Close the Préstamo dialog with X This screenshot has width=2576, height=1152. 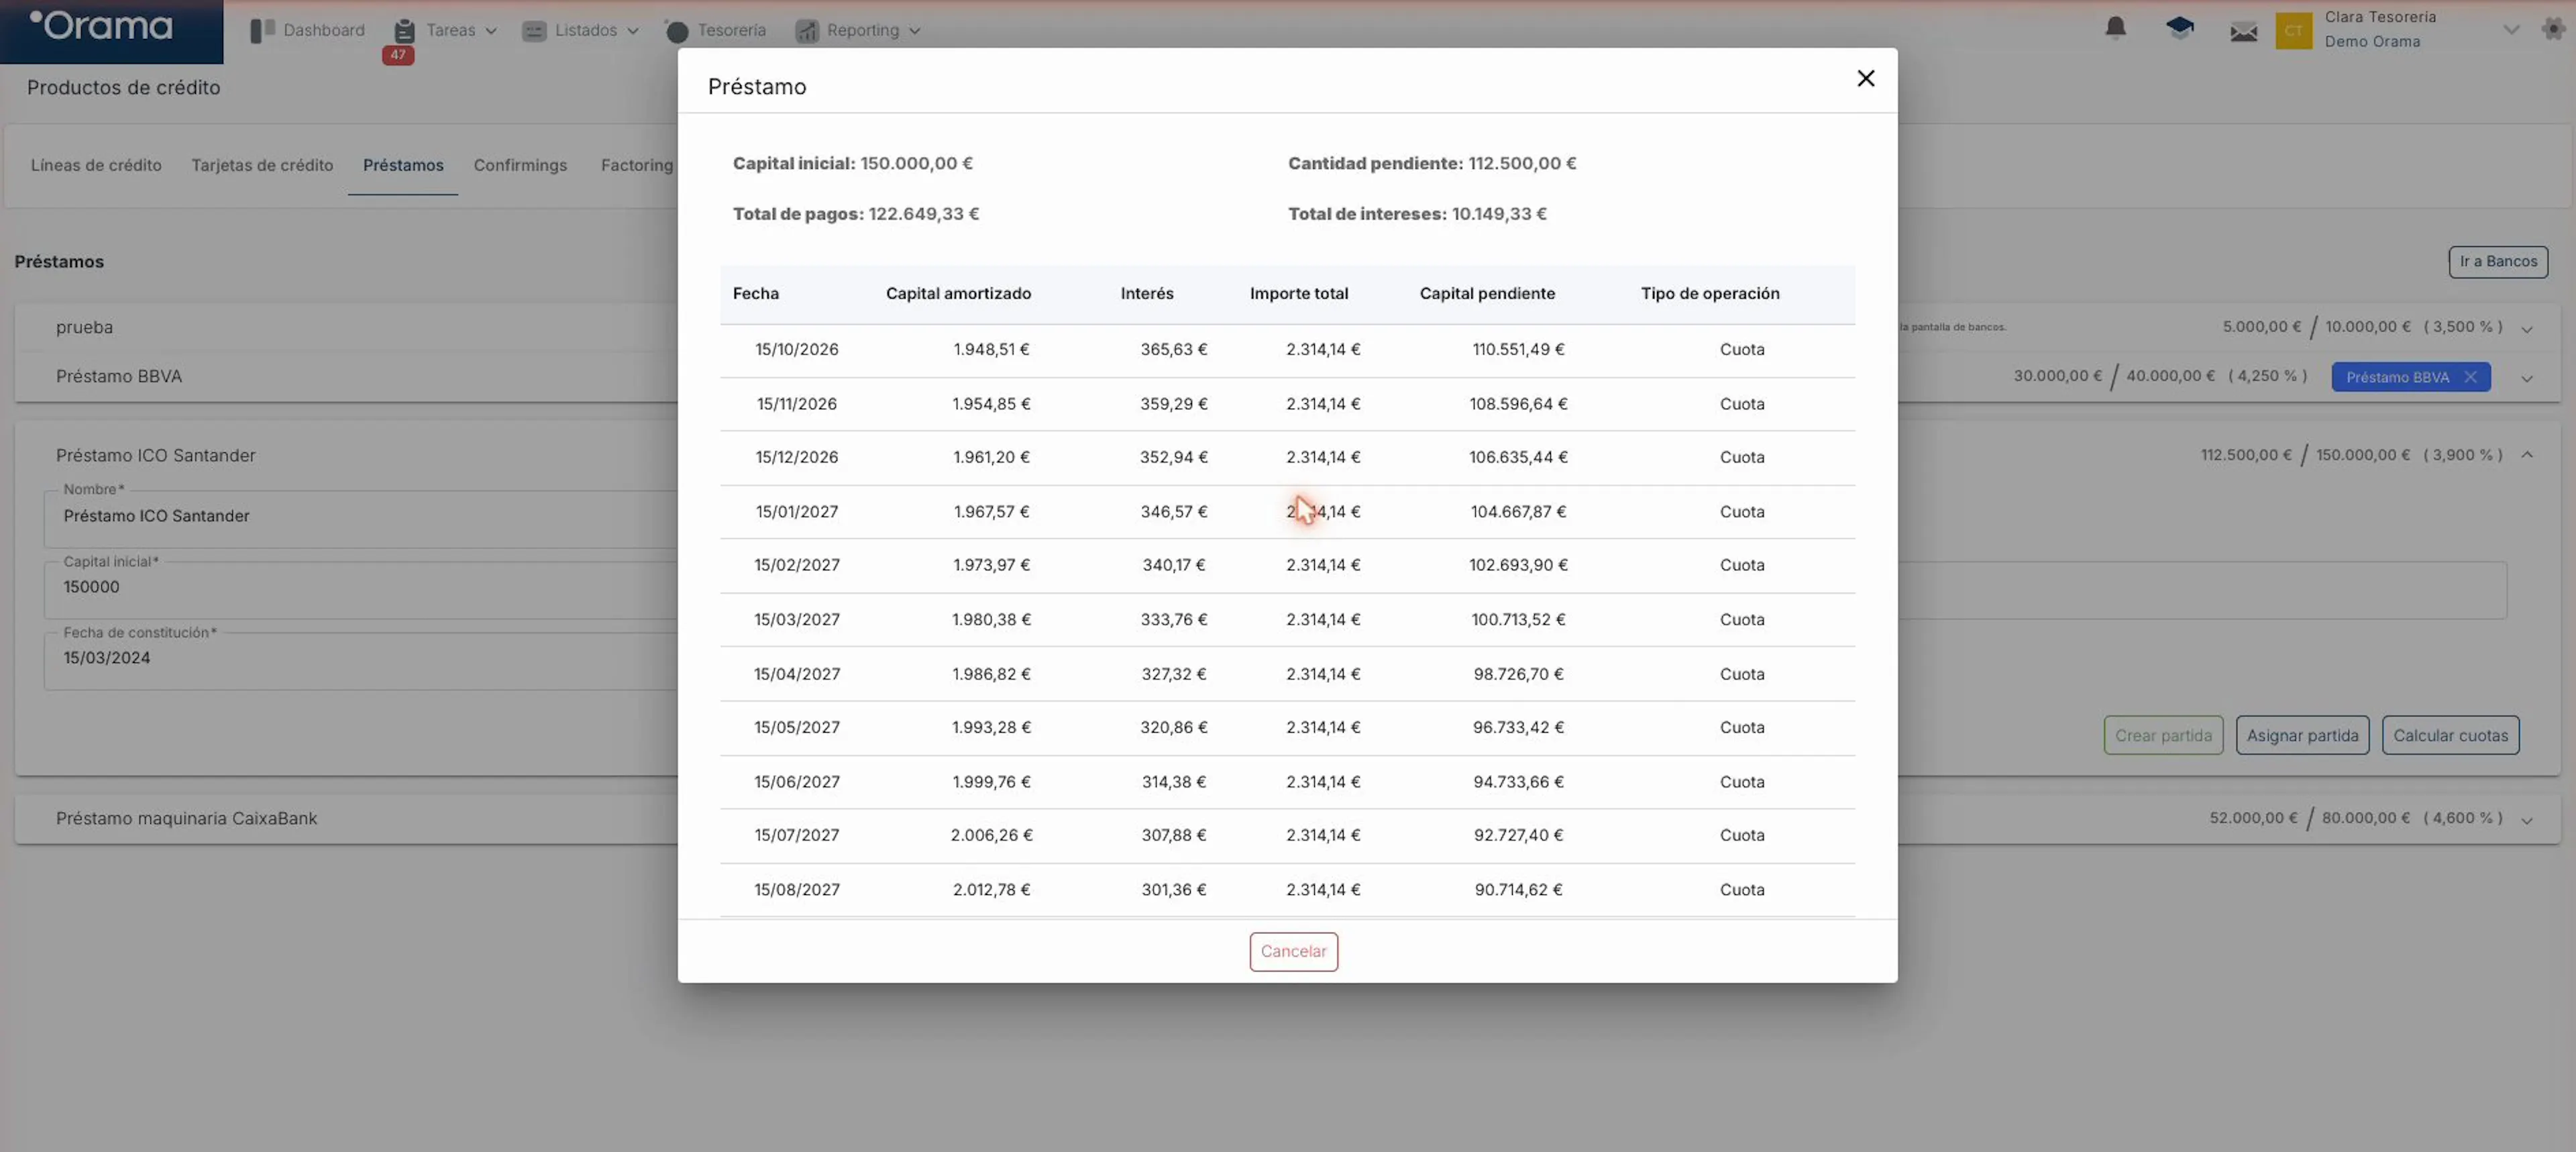(x=1865, y=78)
